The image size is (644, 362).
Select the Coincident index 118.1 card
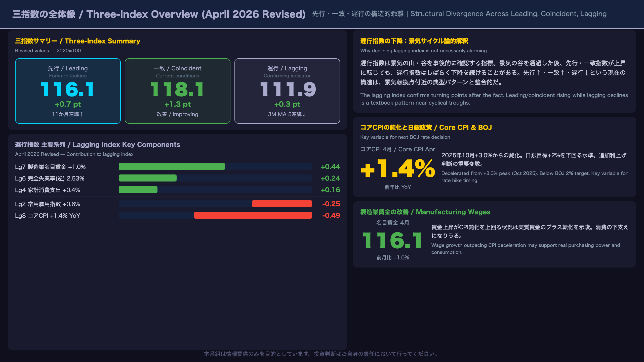178,91
